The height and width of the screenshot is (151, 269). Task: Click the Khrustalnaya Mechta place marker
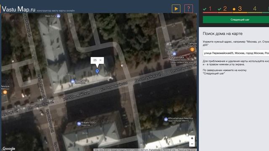click(166, 119)
